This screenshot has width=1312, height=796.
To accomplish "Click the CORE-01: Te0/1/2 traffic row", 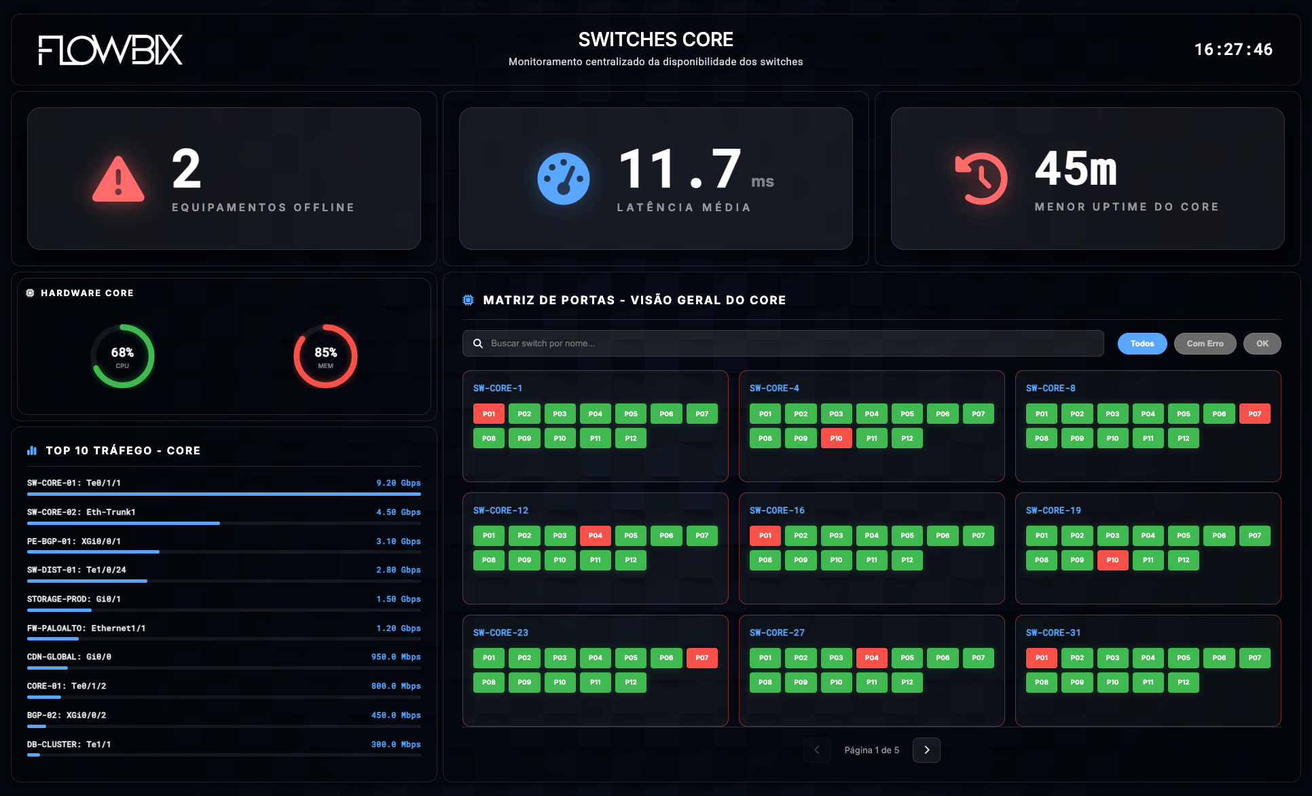I will (x=224, y=689).
